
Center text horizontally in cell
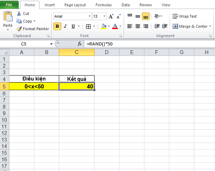tap(138, 26)
